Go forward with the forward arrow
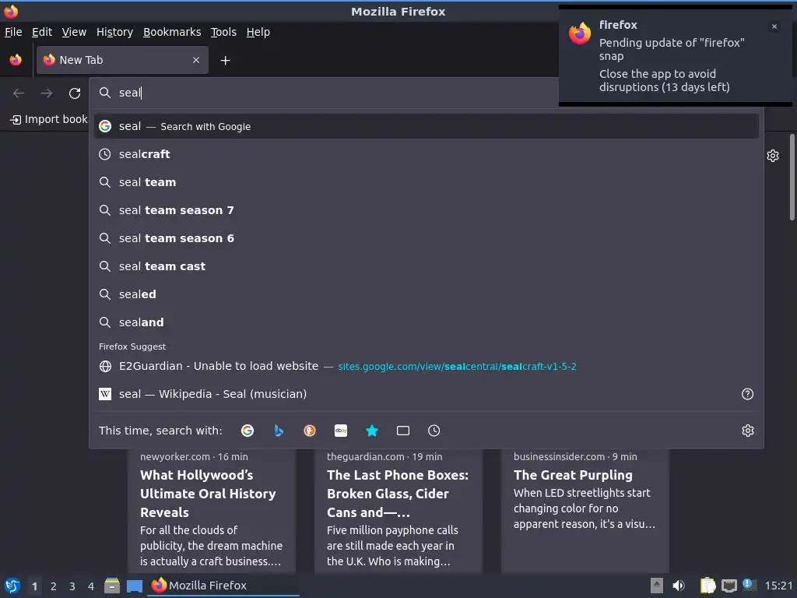Viewport: 797px width, 598px height. (47, 93)
